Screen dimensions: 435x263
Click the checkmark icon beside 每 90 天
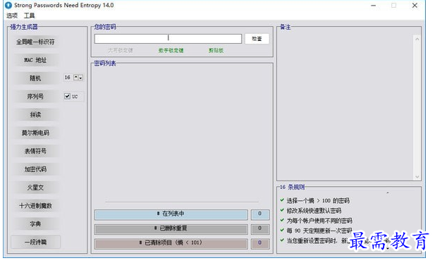pos(282,230)
